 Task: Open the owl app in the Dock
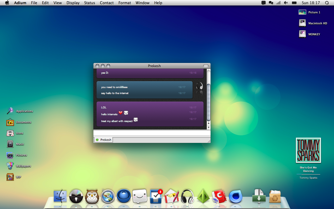click(92, 196)
